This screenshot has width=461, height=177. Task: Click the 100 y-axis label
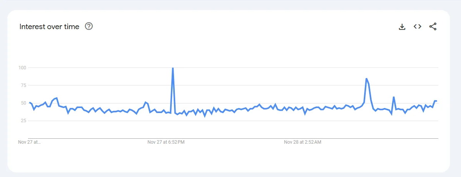22,68
